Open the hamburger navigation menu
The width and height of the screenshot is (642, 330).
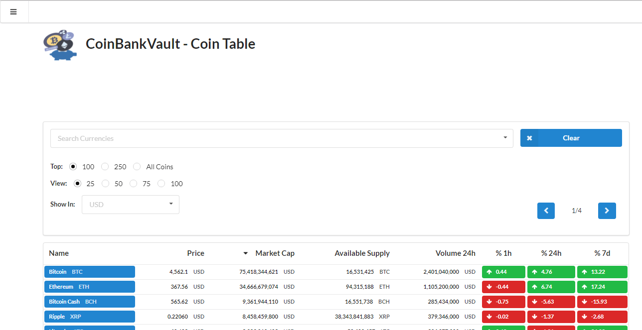[13, 11]
